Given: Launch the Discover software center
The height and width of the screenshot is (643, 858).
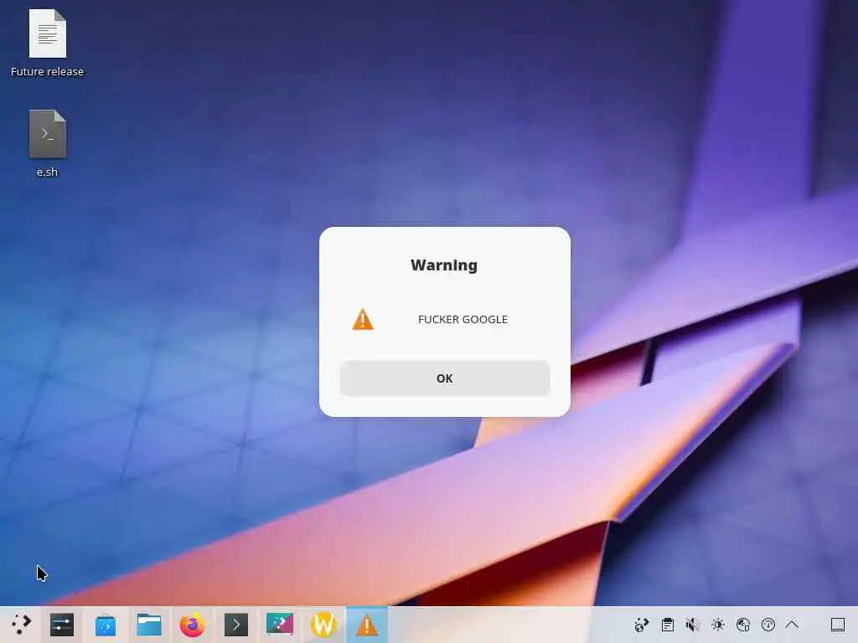Looking at the screenshot, I should (x=105, y=625).
